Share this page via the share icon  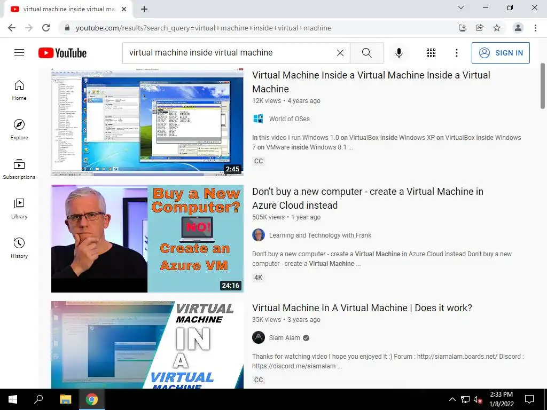479,28
